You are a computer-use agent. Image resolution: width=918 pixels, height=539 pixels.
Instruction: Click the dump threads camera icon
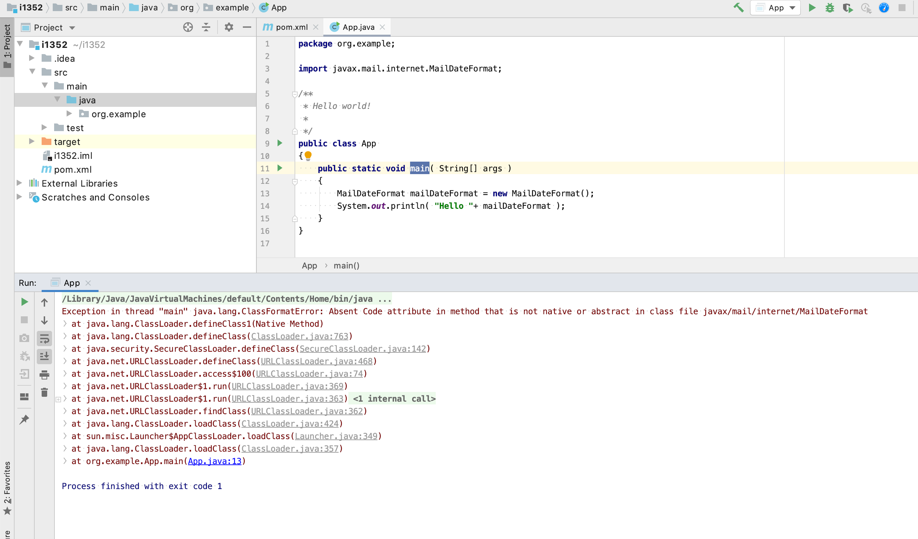[x=24, y=338]
